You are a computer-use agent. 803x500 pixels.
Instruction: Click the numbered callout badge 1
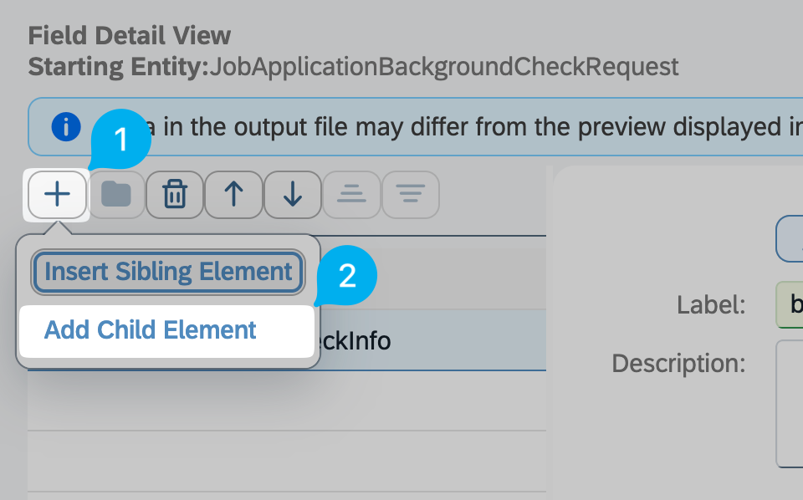pos(122,140)
